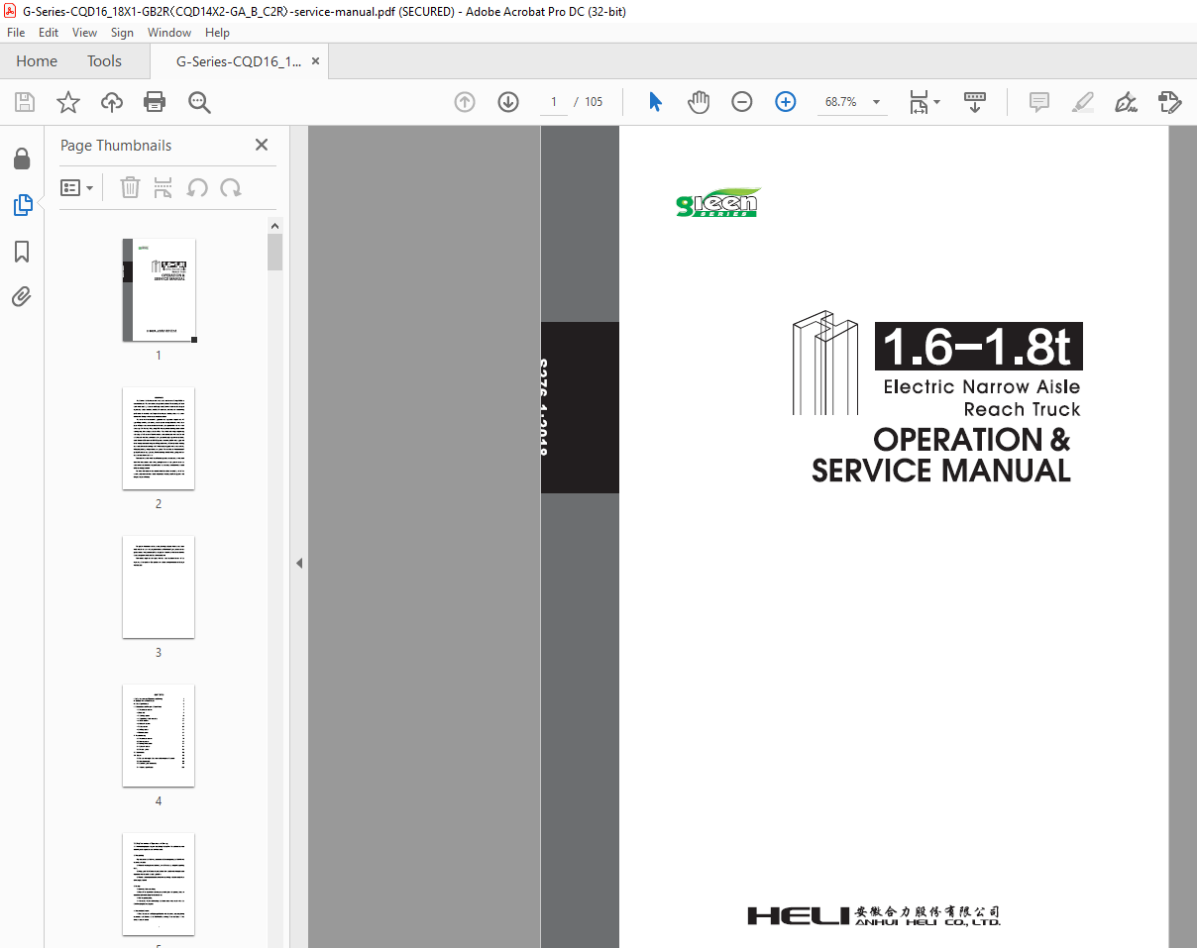
Task: Activate the Selection arrow tool
Action: pyautogui.click(x=655, y=102)
